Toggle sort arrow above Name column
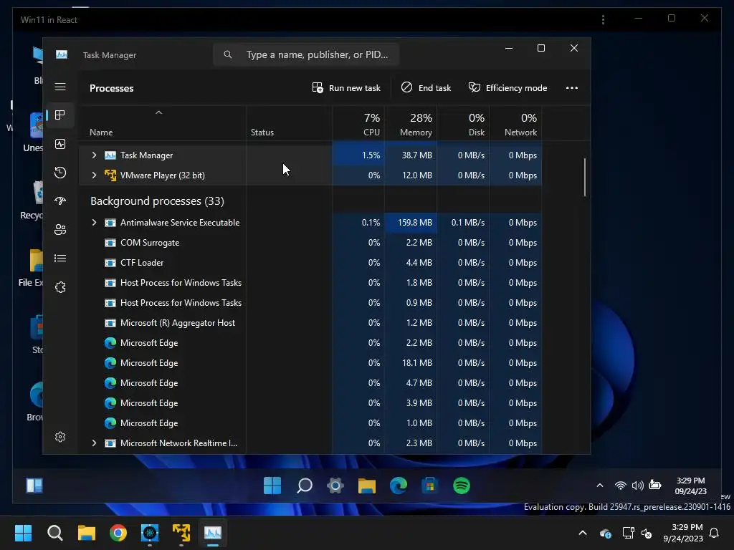Viewport: 734px width, 550px height. click(x=158, y=112)
